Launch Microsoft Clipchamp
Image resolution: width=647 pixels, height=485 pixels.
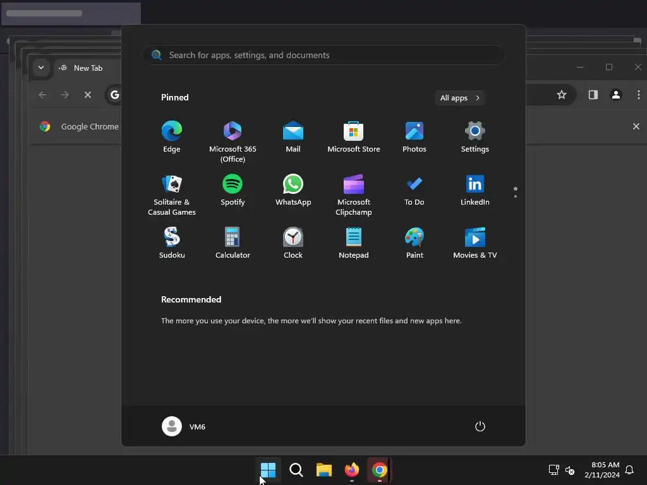354,195
